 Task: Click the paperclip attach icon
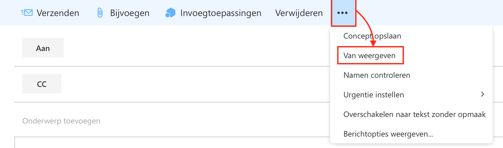pyautogui.click(x=100, y=13)
